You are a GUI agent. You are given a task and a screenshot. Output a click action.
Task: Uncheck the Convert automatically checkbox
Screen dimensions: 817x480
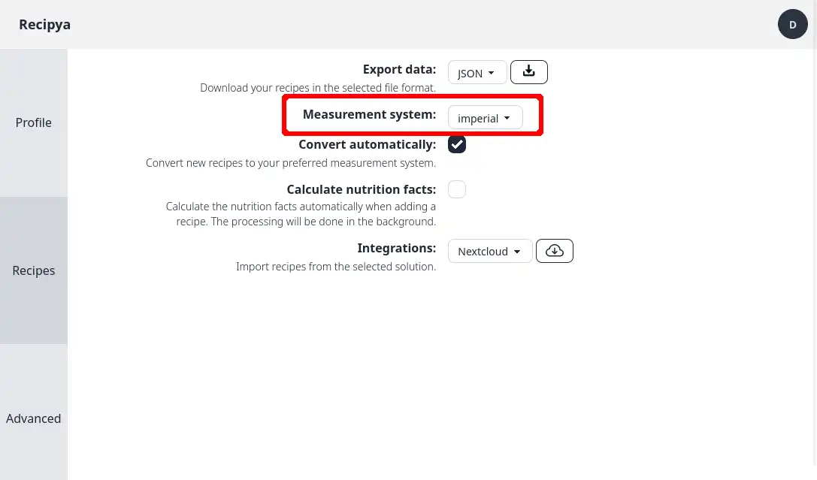[x=457, y=144]
